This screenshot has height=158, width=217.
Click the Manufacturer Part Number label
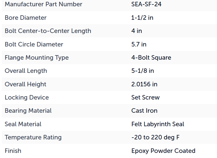(44, 4)
